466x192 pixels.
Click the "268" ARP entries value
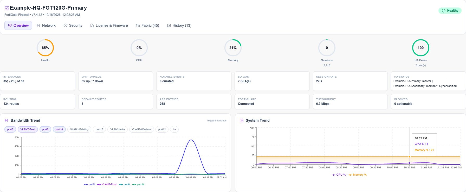click(x=162, y=104)
